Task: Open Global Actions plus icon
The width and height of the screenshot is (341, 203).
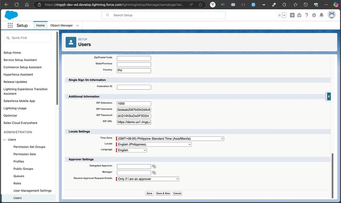Action: click(292, 15)
